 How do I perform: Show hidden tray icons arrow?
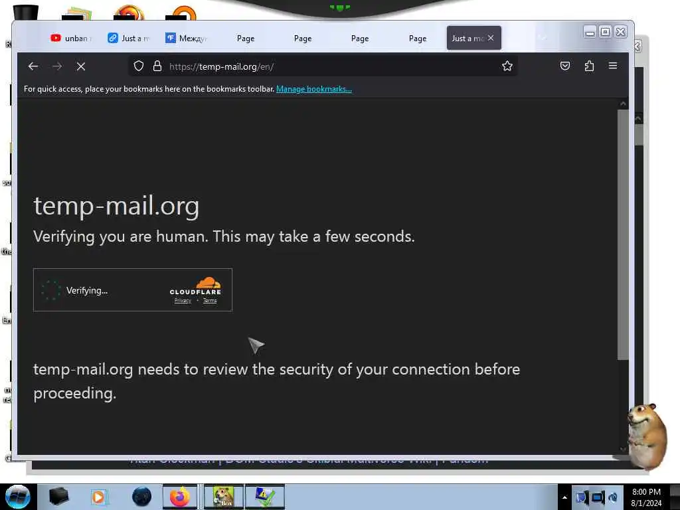click(564, 497)
